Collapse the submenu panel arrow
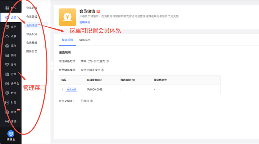259x144 pixels. pos(52,66)
